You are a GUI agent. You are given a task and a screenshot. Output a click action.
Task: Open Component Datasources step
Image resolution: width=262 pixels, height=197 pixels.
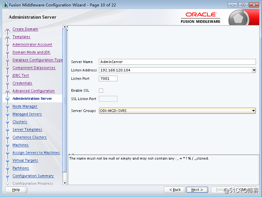34,68
